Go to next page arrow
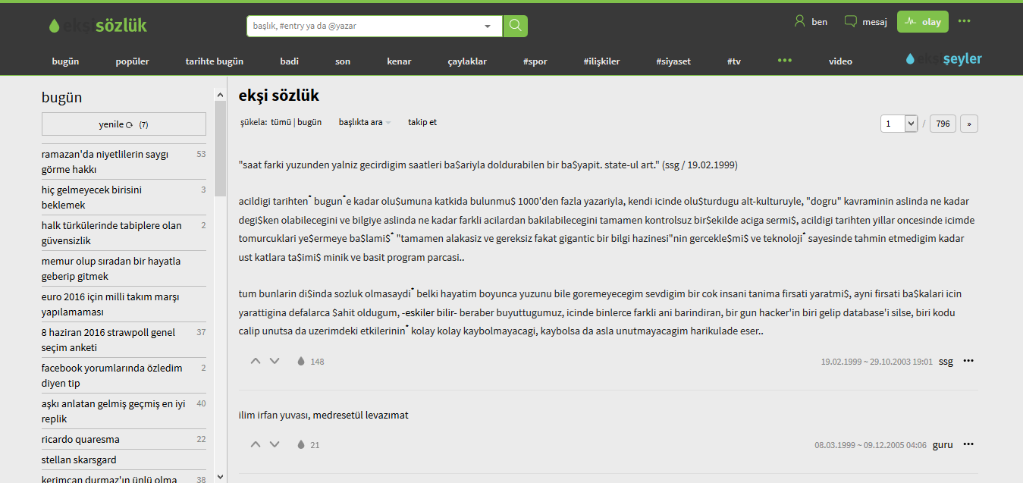 pyautogui.click(x=969, y=124)
